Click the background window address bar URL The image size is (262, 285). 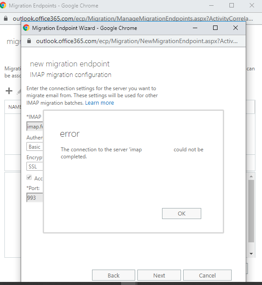(133, 18)
